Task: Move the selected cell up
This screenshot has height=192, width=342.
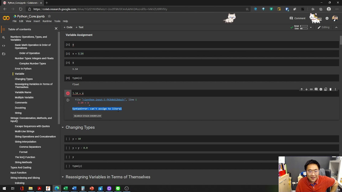Action: click(x=302, y=89)
